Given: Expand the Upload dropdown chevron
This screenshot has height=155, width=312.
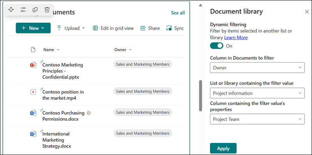Looking at the screenshot, I should coord(84,28).
